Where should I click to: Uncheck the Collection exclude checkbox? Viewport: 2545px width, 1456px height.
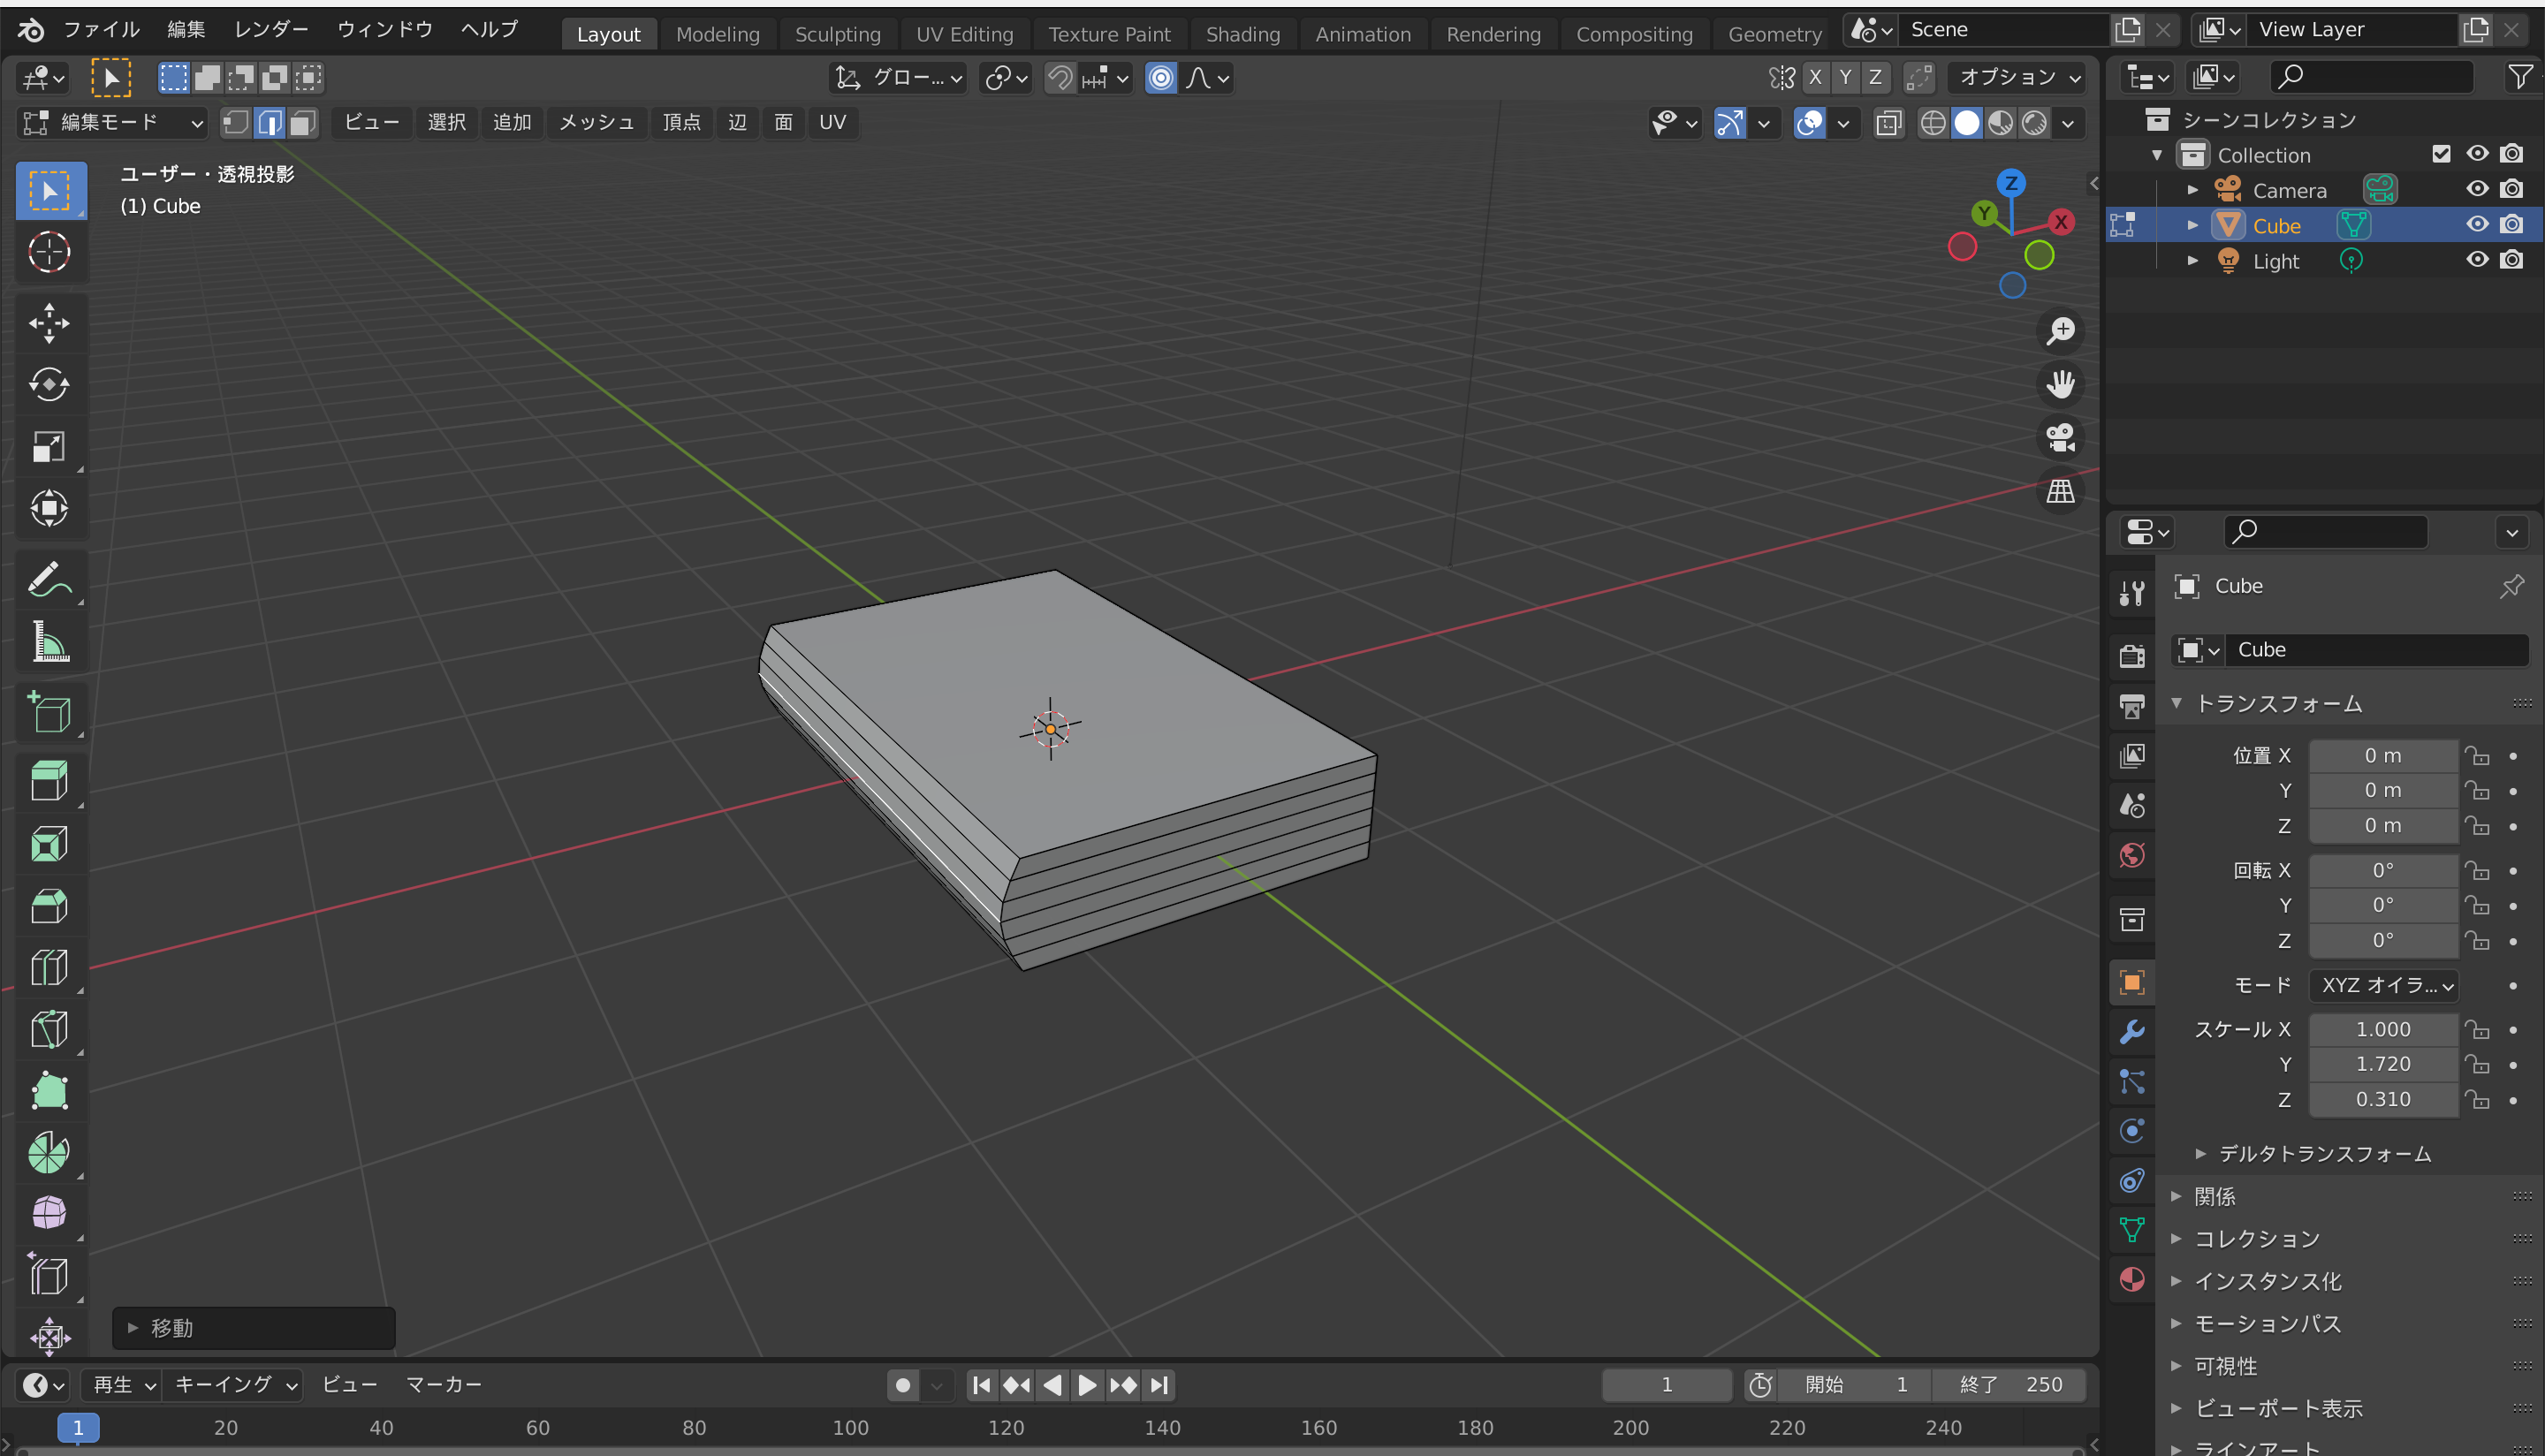click(2441, 154)
